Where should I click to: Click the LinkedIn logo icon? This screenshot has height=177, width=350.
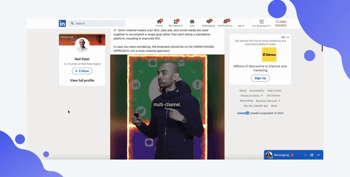pyautogui.click(x=62, y=23)
